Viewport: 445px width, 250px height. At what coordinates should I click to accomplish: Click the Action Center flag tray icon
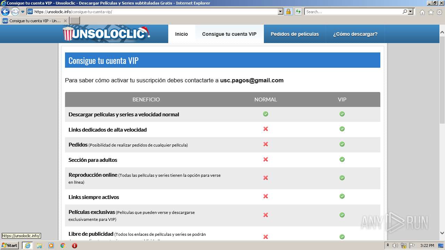pos(412,245)
